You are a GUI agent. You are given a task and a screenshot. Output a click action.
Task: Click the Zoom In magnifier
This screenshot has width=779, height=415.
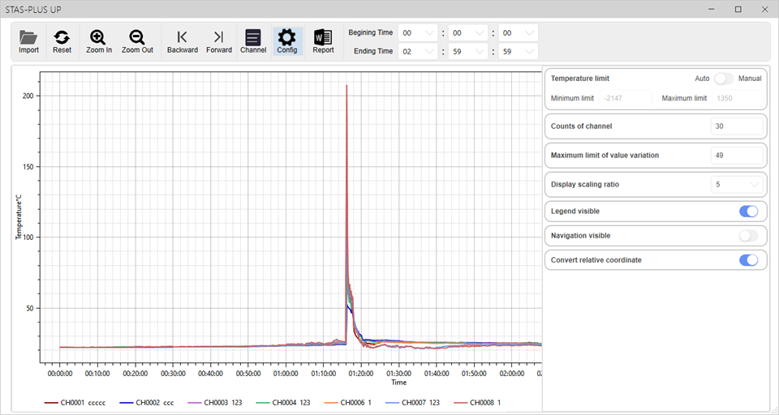click(x=98, y=41)
